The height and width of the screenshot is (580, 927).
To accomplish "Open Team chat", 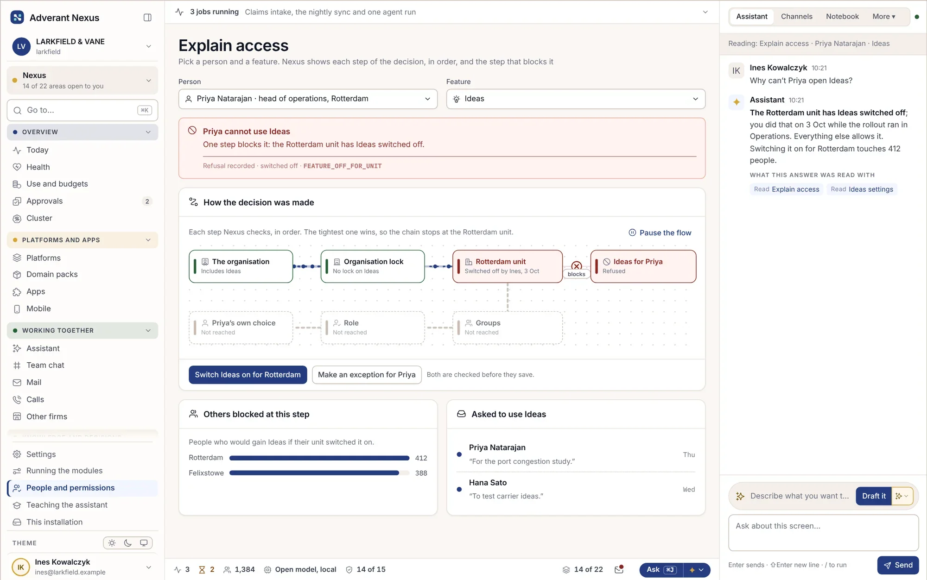I will (83, 365).
